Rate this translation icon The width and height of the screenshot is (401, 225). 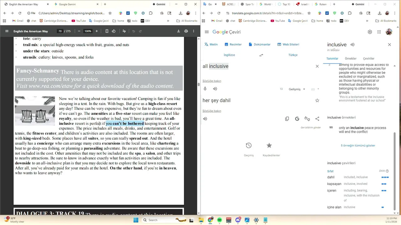pyautogui.click(x=307, y=119)
